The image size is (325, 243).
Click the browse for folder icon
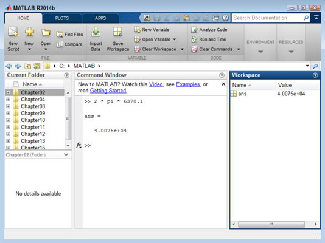pyautogui.click(x=37, y=66)
